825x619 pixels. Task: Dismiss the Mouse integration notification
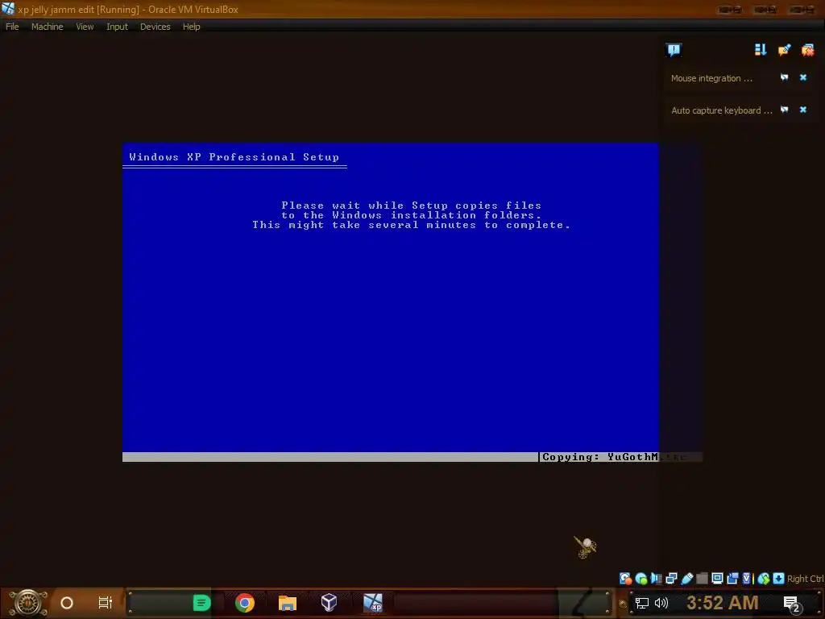click(x=803, y=77)
